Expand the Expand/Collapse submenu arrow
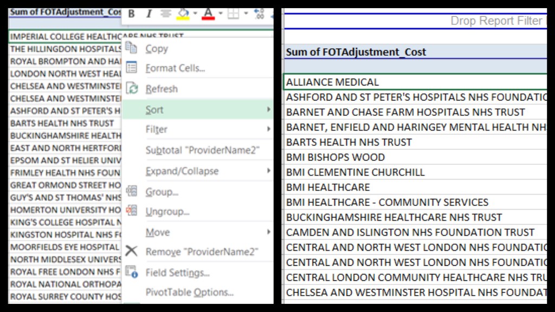555x312 pixels. [x=269, y=171]
